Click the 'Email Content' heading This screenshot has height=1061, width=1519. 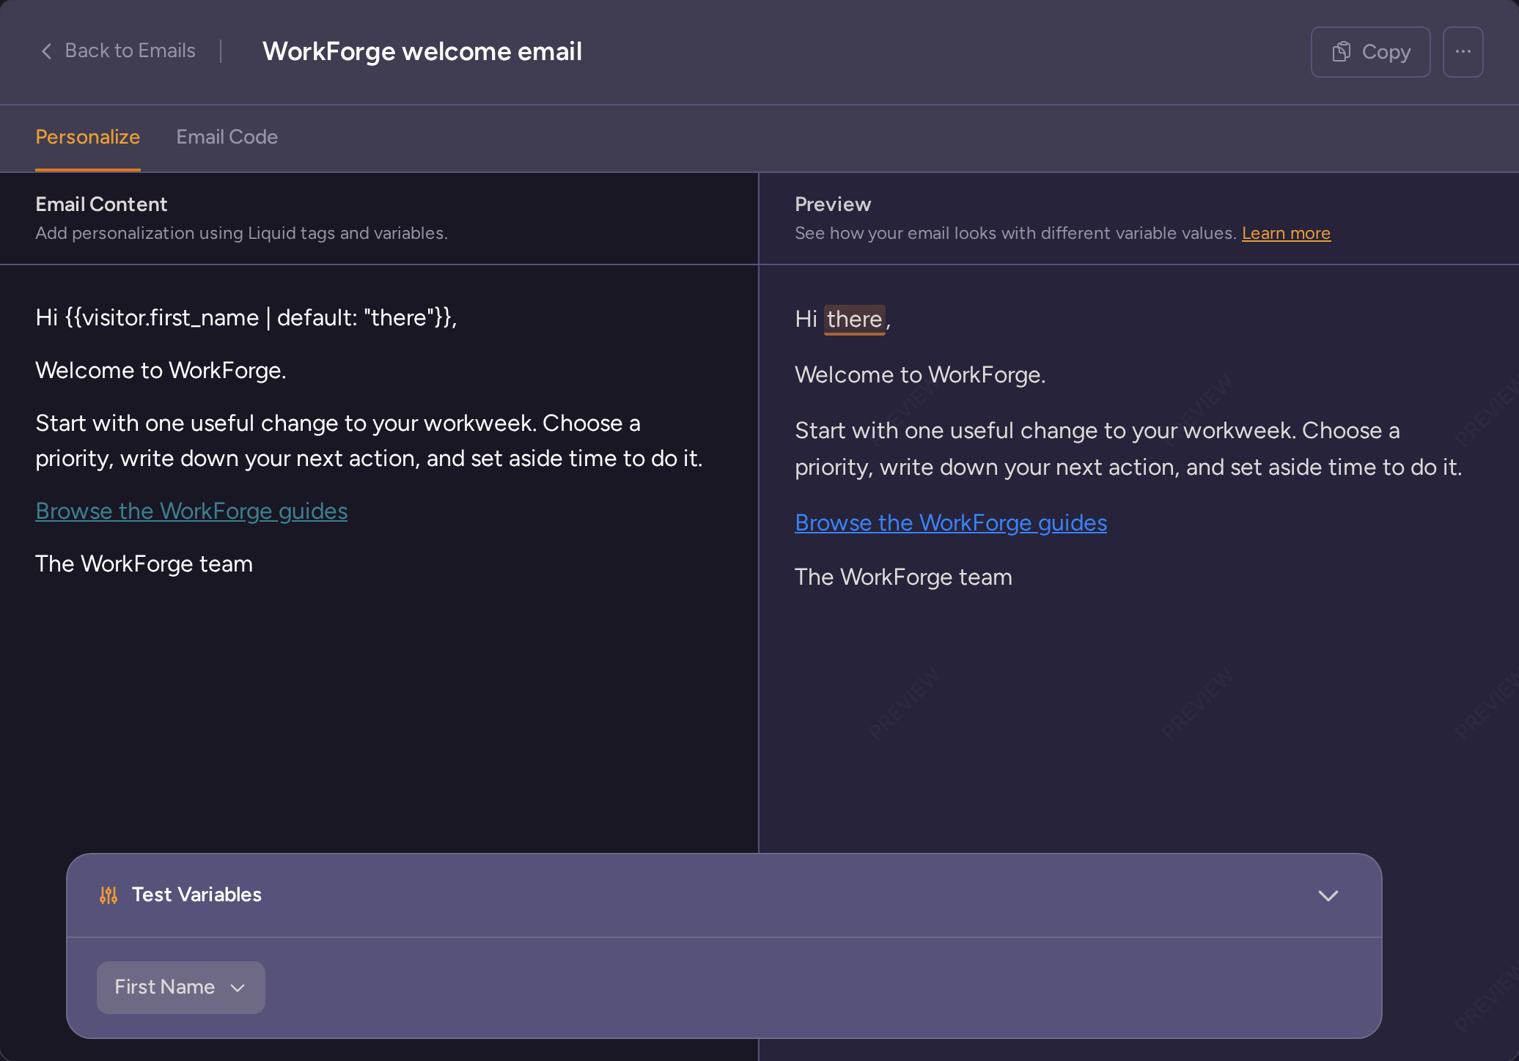pos(101,204)
